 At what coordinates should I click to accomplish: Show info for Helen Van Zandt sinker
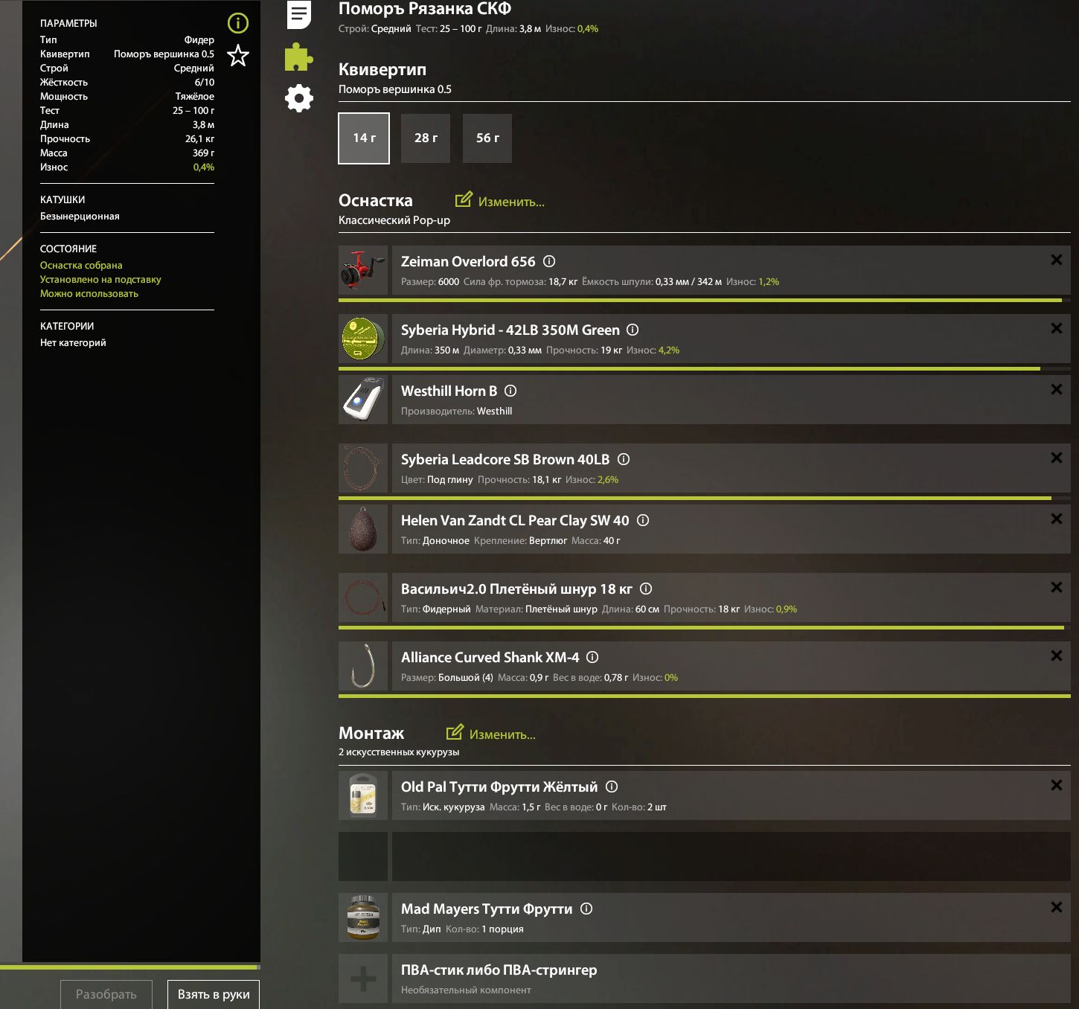click(643, 520)
